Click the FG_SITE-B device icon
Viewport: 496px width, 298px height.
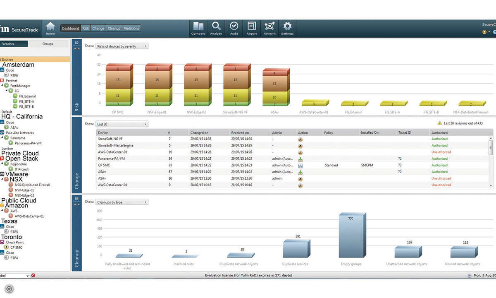click(15, 106)
